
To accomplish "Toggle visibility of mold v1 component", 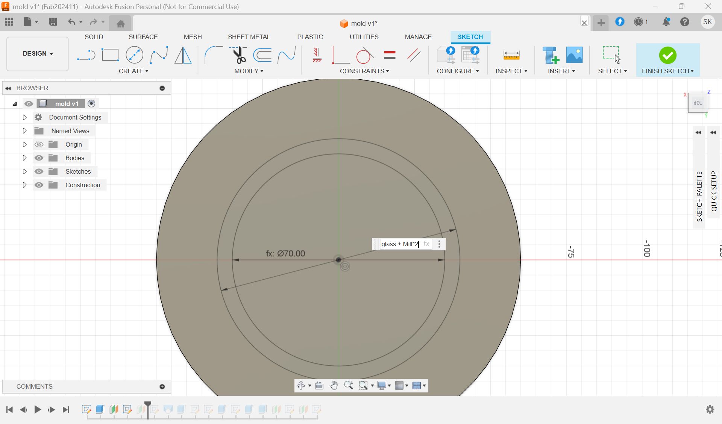I will (29, 104).
